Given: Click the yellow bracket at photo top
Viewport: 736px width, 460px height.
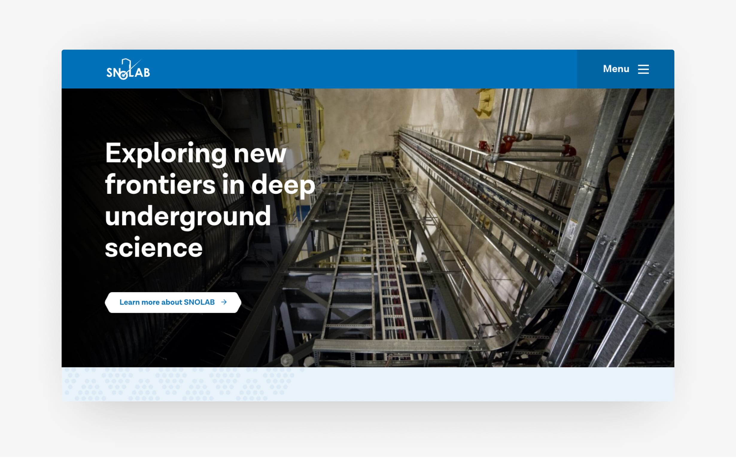Looking at the screenshot, I should coord(485,105).
